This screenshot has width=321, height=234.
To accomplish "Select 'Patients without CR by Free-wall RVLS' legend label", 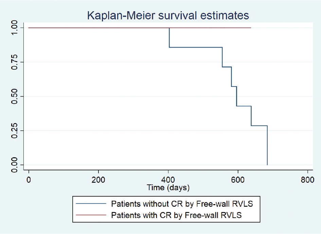I will click(x=182, y=204).
